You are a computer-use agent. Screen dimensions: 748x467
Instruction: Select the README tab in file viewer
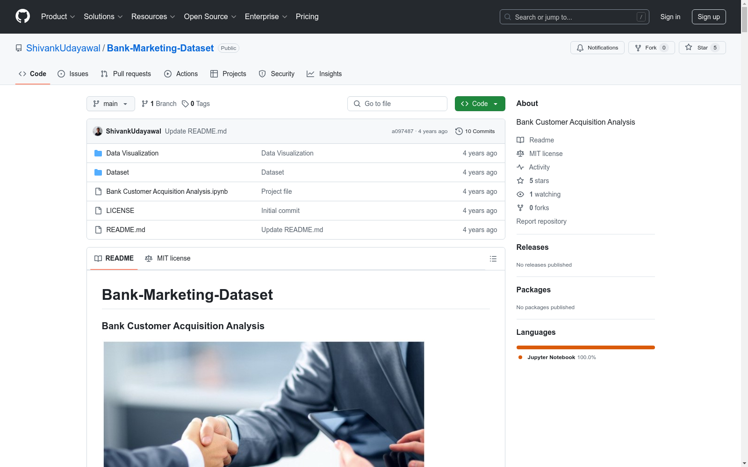(114, 258)
